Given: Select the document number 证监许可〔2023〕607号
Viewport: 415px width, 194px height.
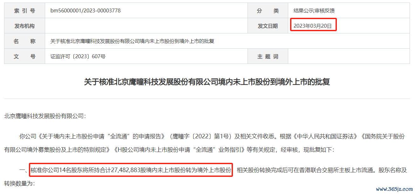Looking at the screenshot, I should pos(78,57).
